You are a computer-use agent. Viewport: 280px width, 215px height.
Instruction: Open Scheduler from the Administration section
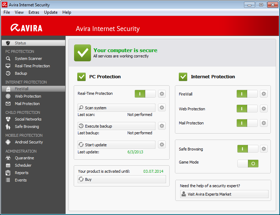(23, 165)
